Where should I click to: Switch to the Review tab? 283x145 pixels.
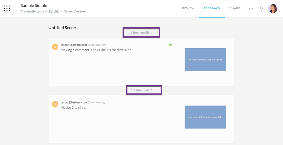pyautogui.click(x=188, y=8)
